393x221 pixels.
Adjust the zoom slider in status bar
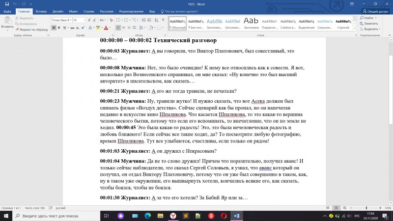tap(366, 208)
